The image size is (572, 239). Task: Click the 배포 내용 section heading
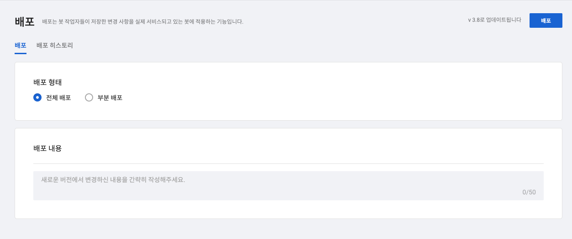click(x=47, y=148)
